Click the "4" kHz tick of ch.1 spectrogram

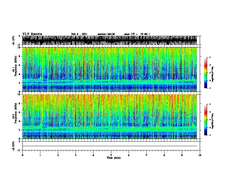click(x=20, y=74)
